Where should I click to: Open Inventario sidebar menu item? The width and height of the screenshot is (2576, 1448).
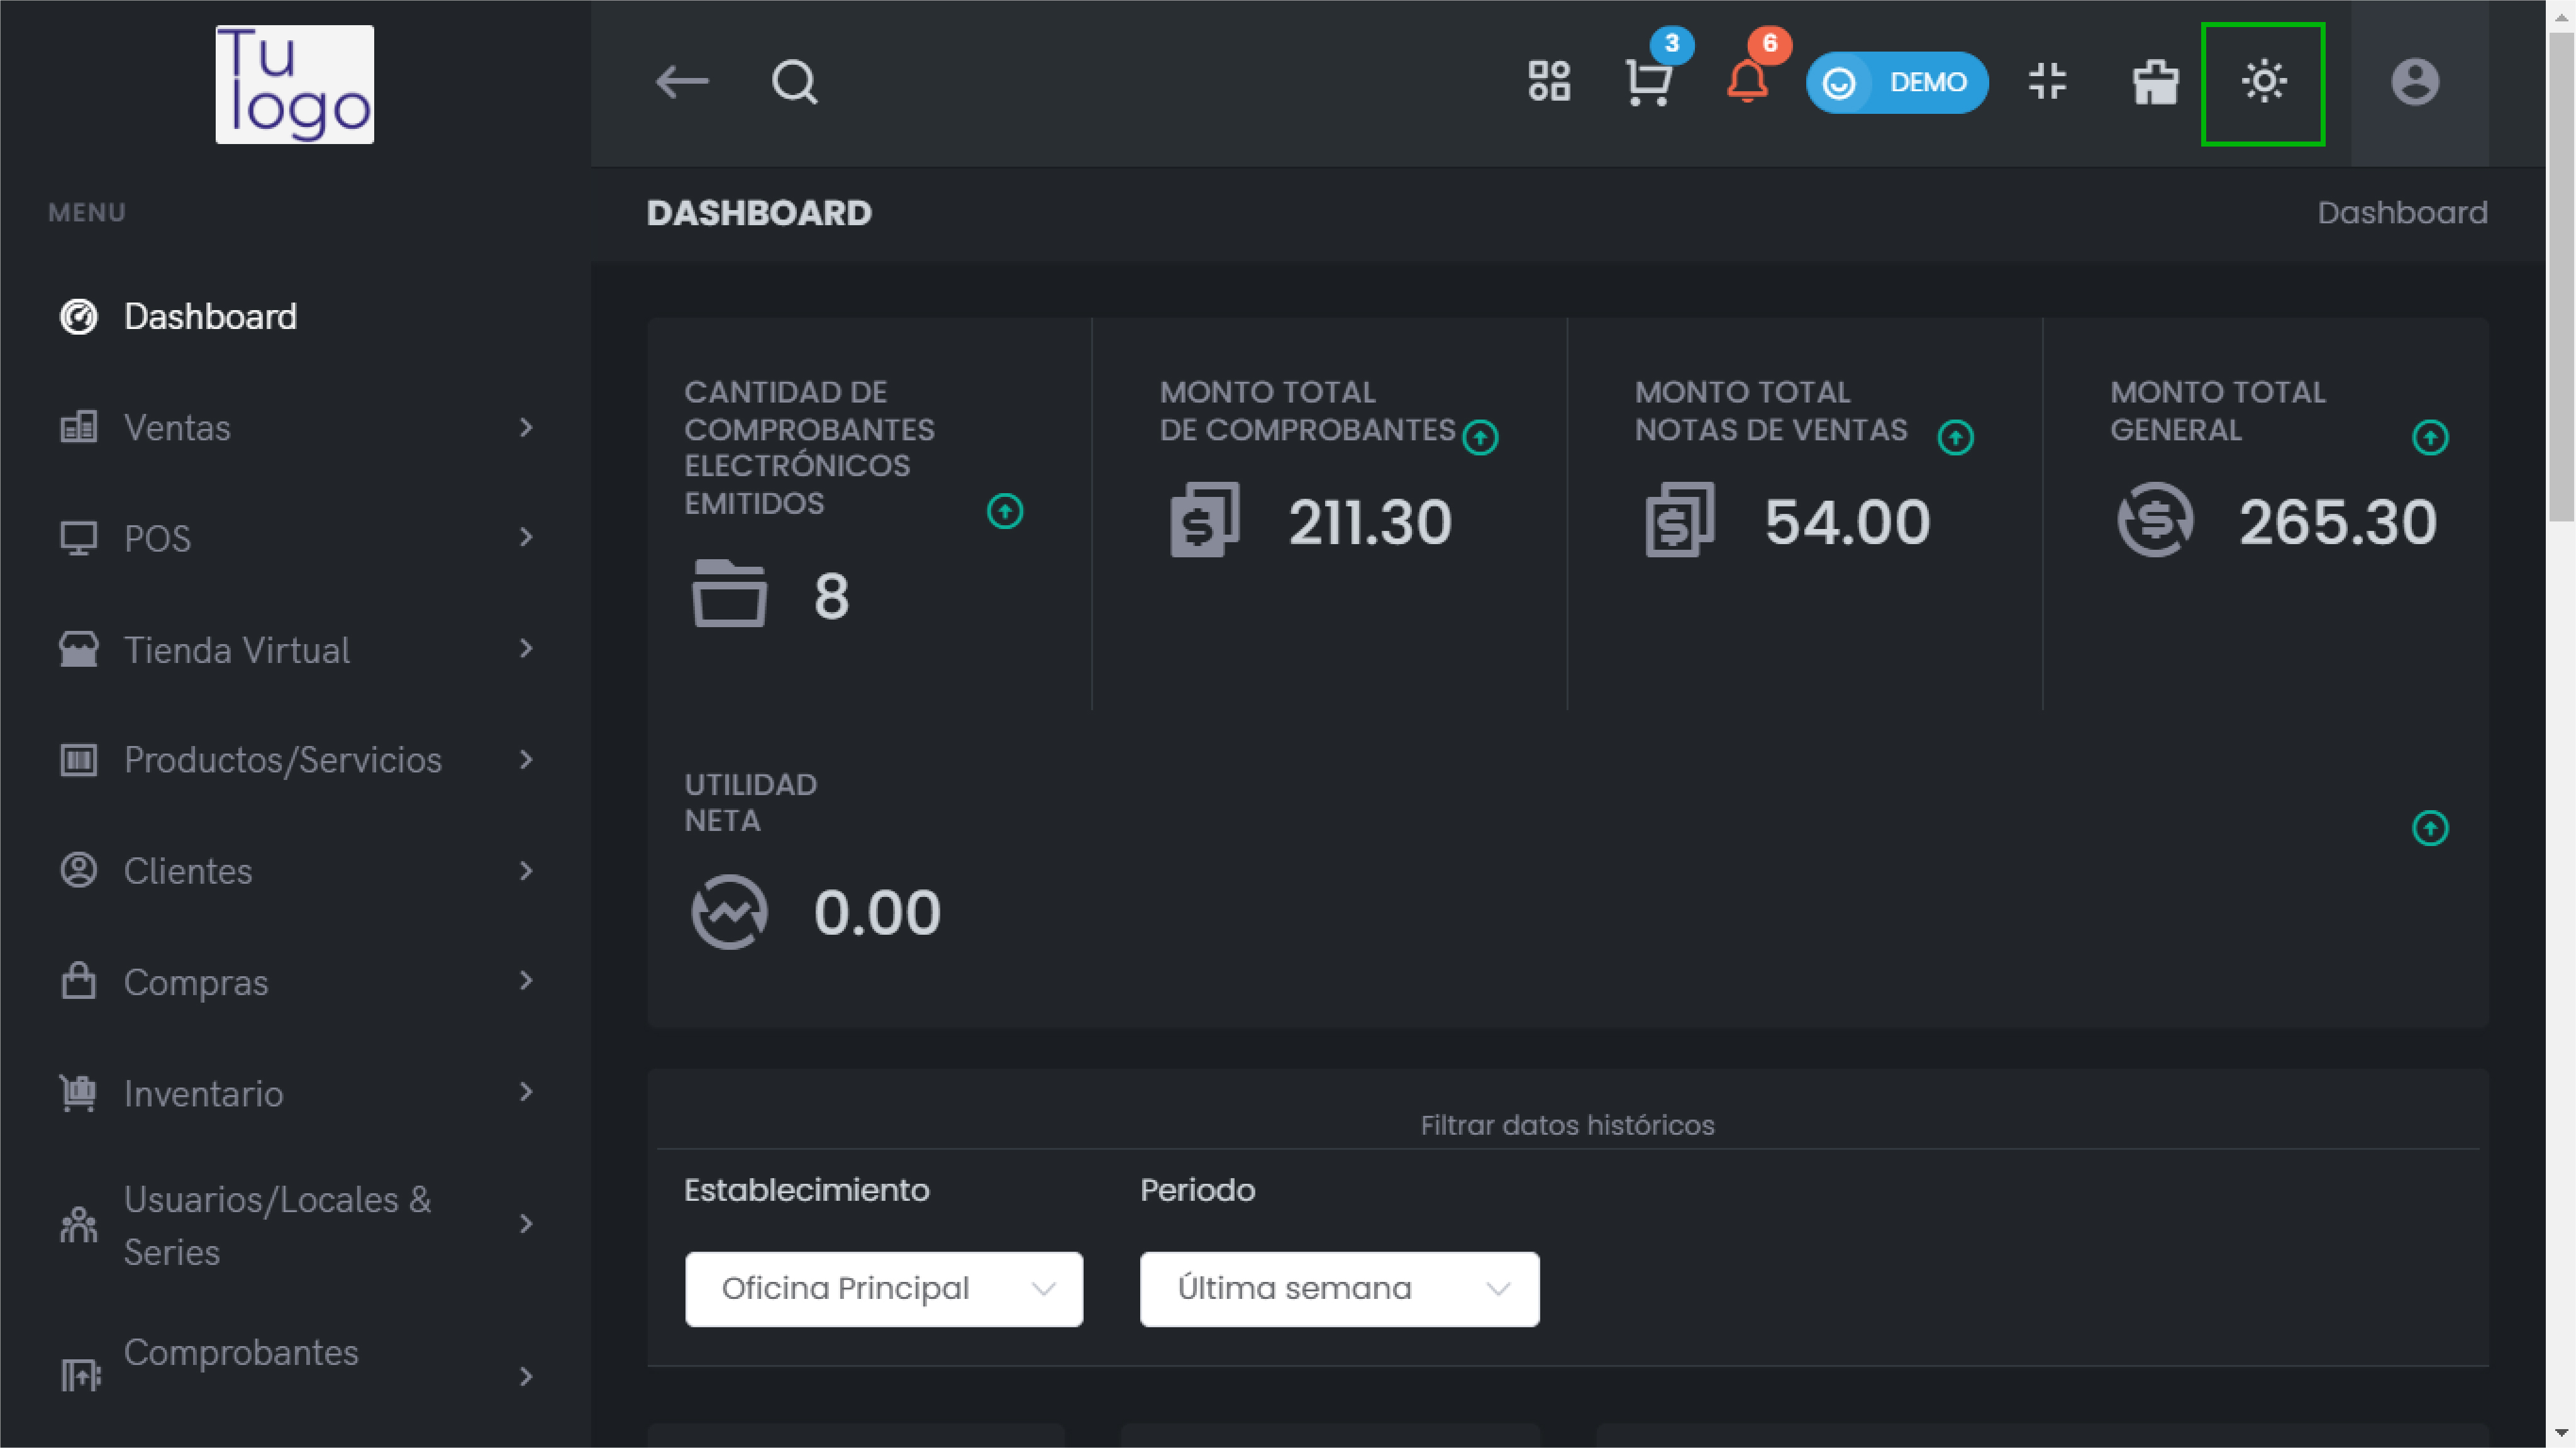204,1094
